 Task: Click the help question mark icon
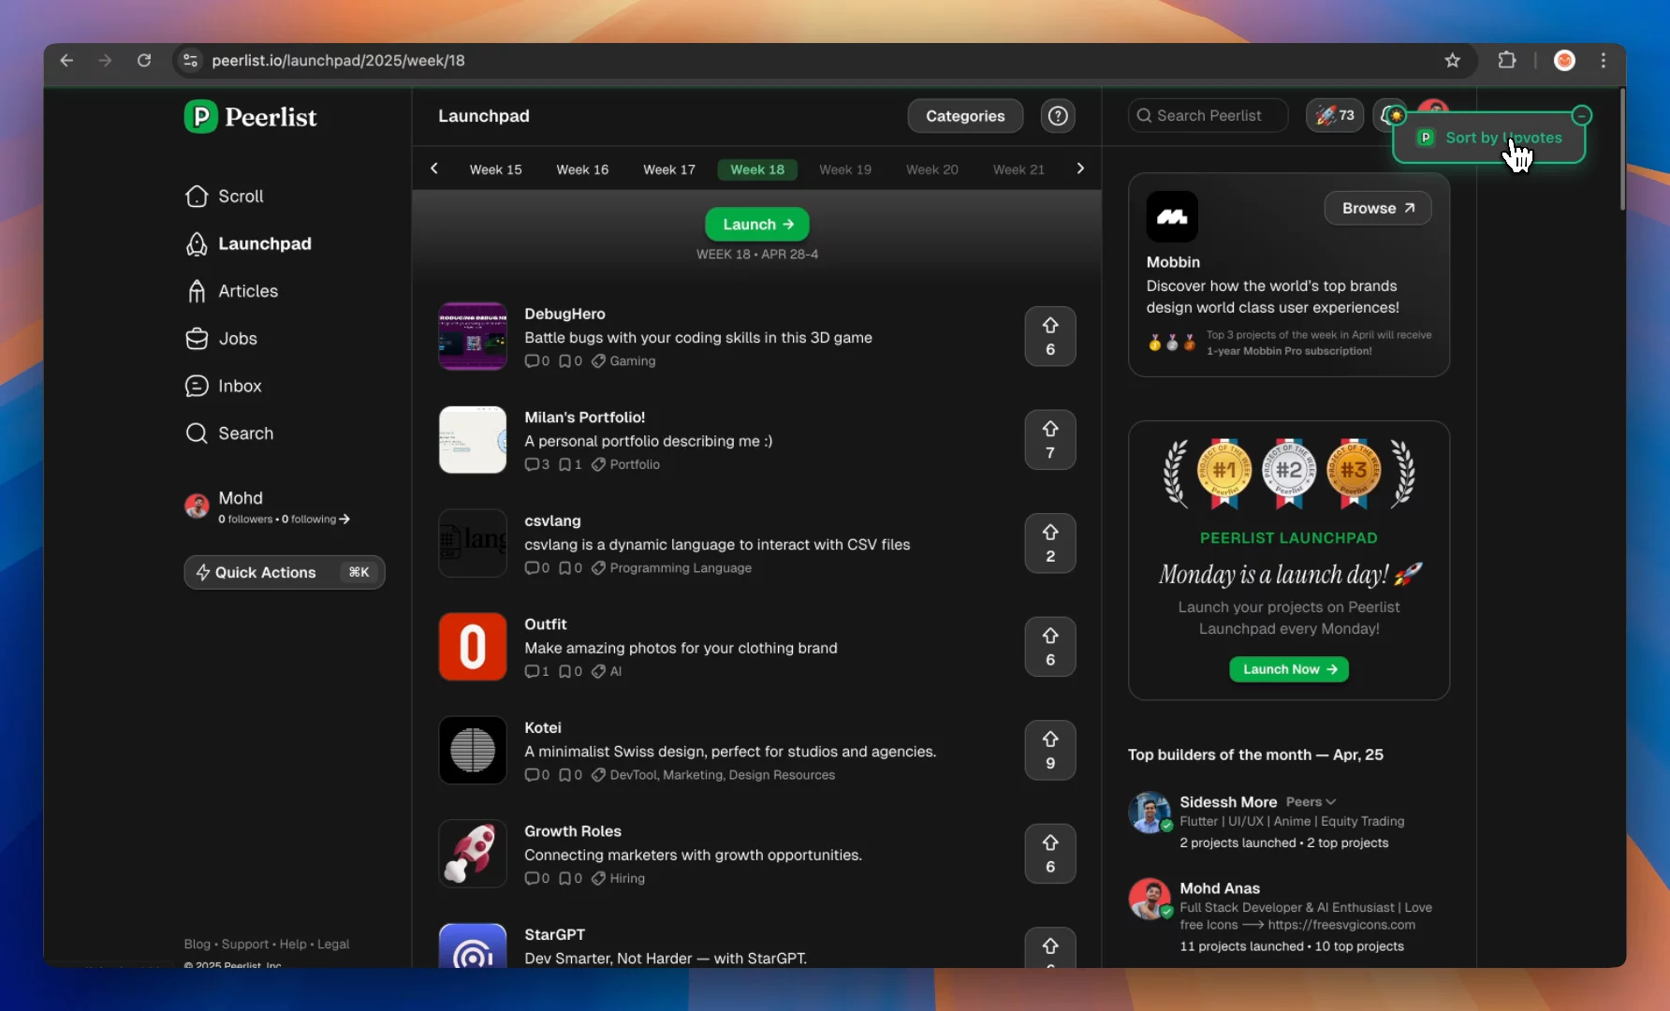tap(1058, 115)
